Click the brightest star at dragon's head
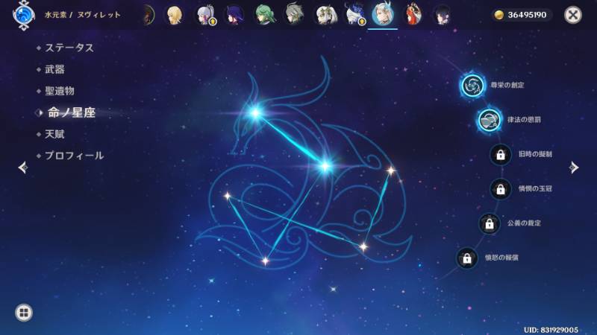 pyautogui.click(x=255, y=113)
